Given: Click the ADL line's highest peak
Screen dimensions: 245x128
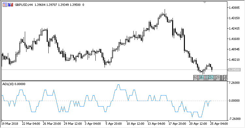Looking at the screenshot, I should point(118,85).
